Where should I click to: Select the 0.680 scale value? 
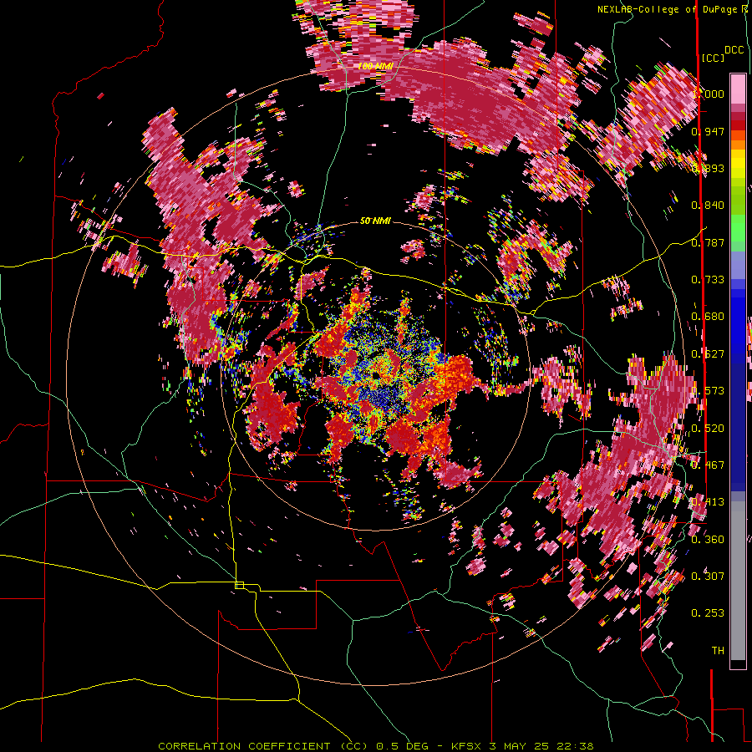pos(708,317)
